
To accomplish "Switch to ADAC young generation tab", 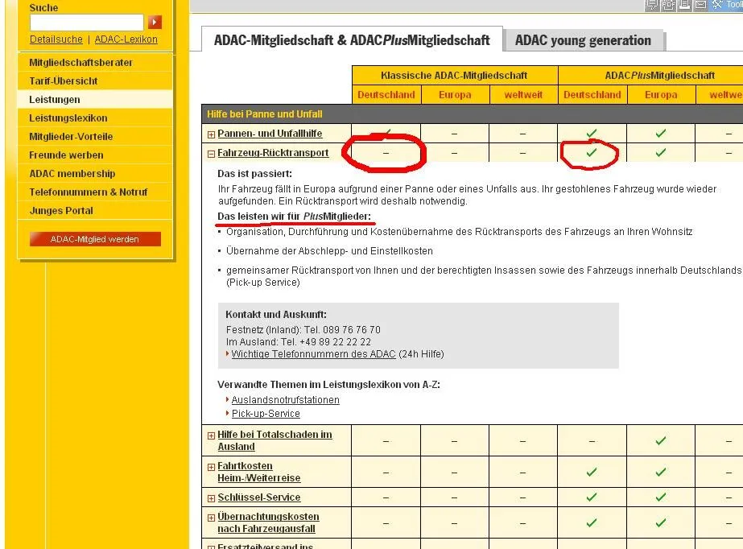I will [x=583, y=40].
